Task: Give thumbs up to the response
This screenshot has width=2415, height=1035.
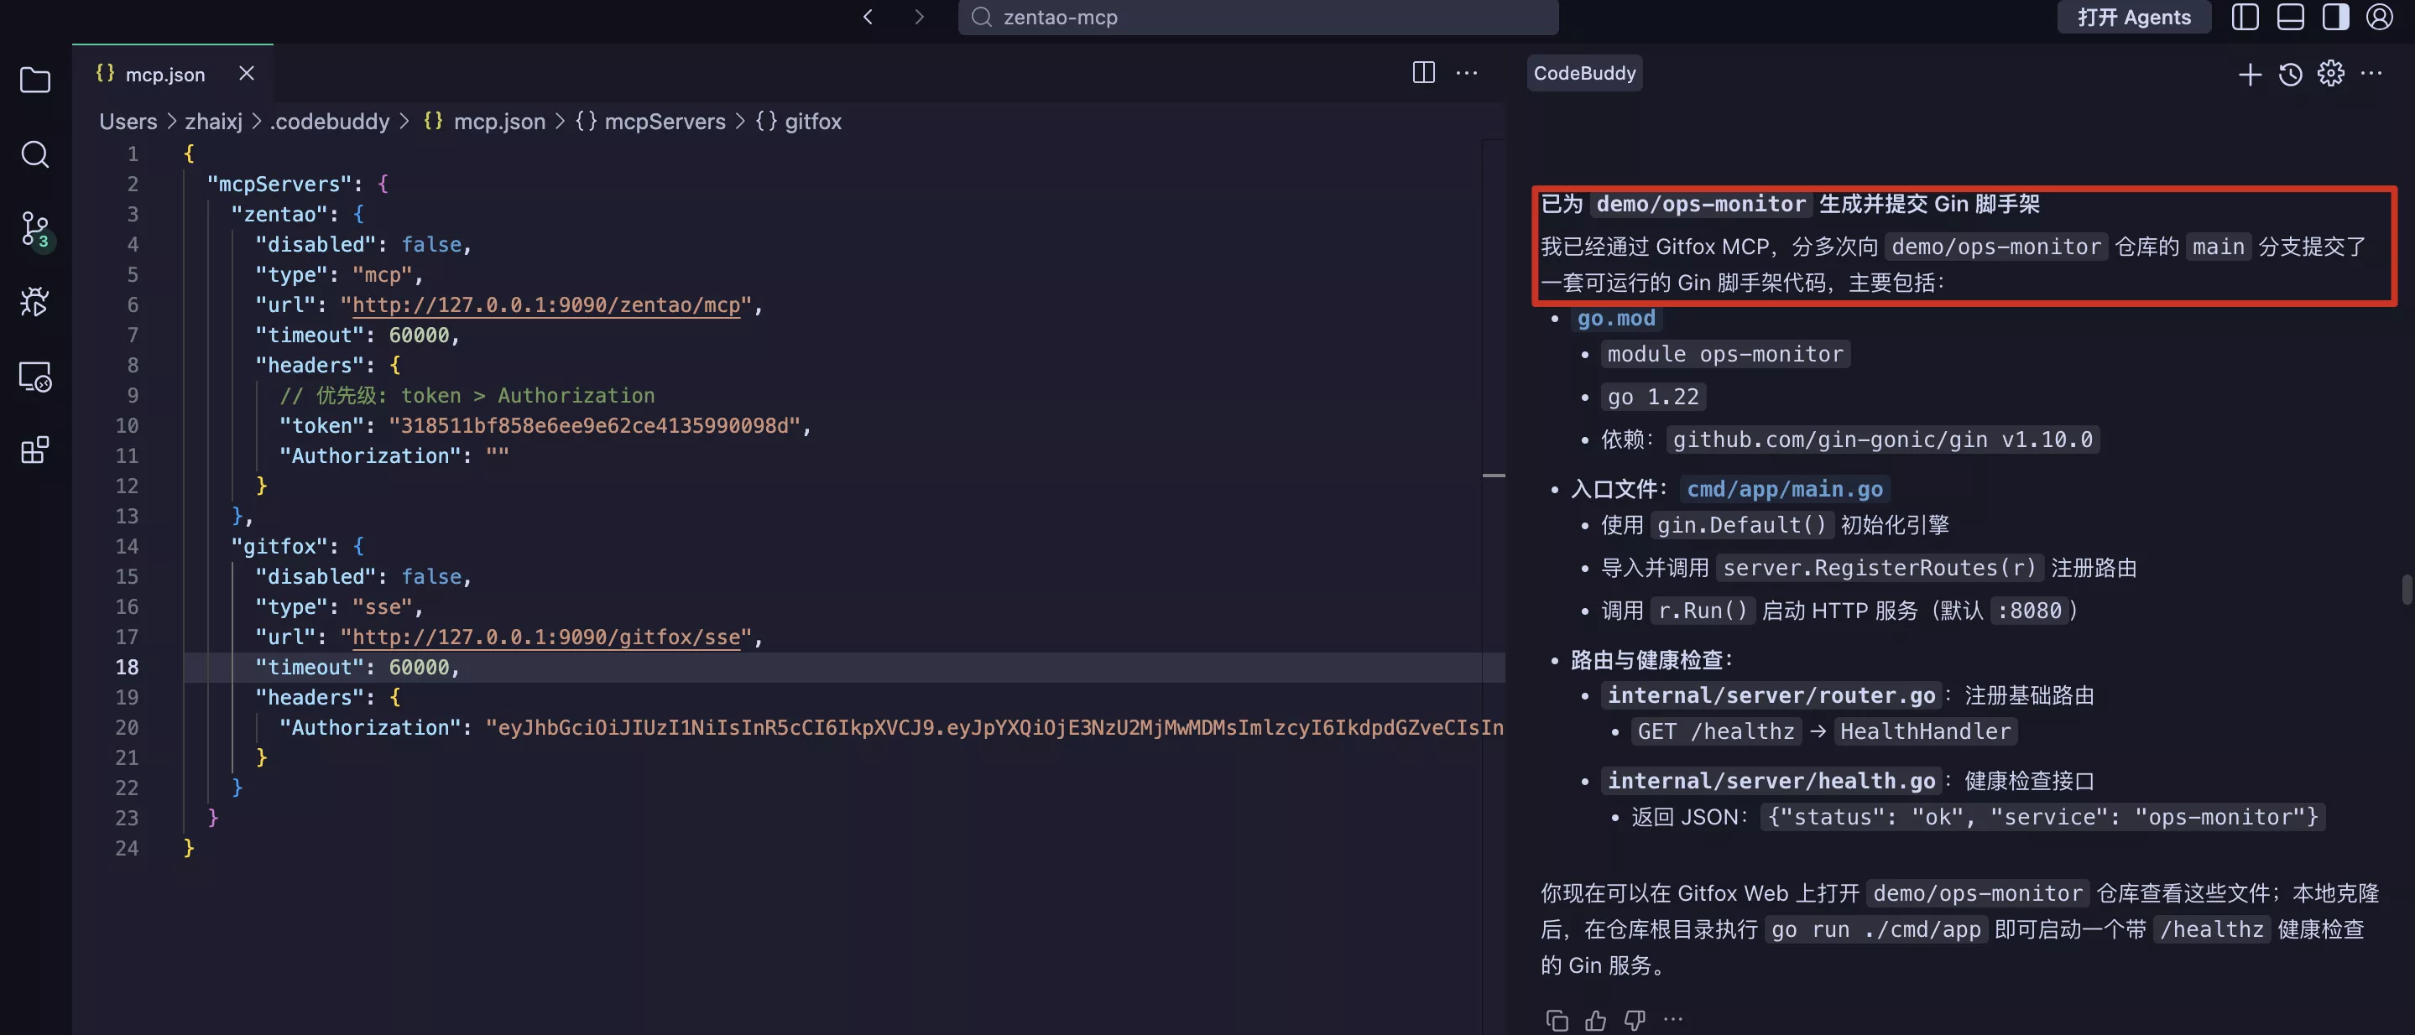Action: click(1596, 1020)
